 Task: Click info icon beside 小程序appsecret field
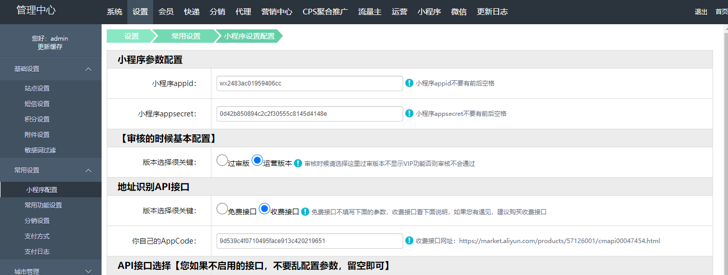[409, 113]
